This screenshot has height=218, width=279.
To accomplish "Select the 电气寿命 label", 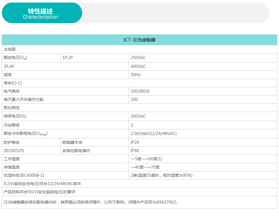I will click(12, 91).
